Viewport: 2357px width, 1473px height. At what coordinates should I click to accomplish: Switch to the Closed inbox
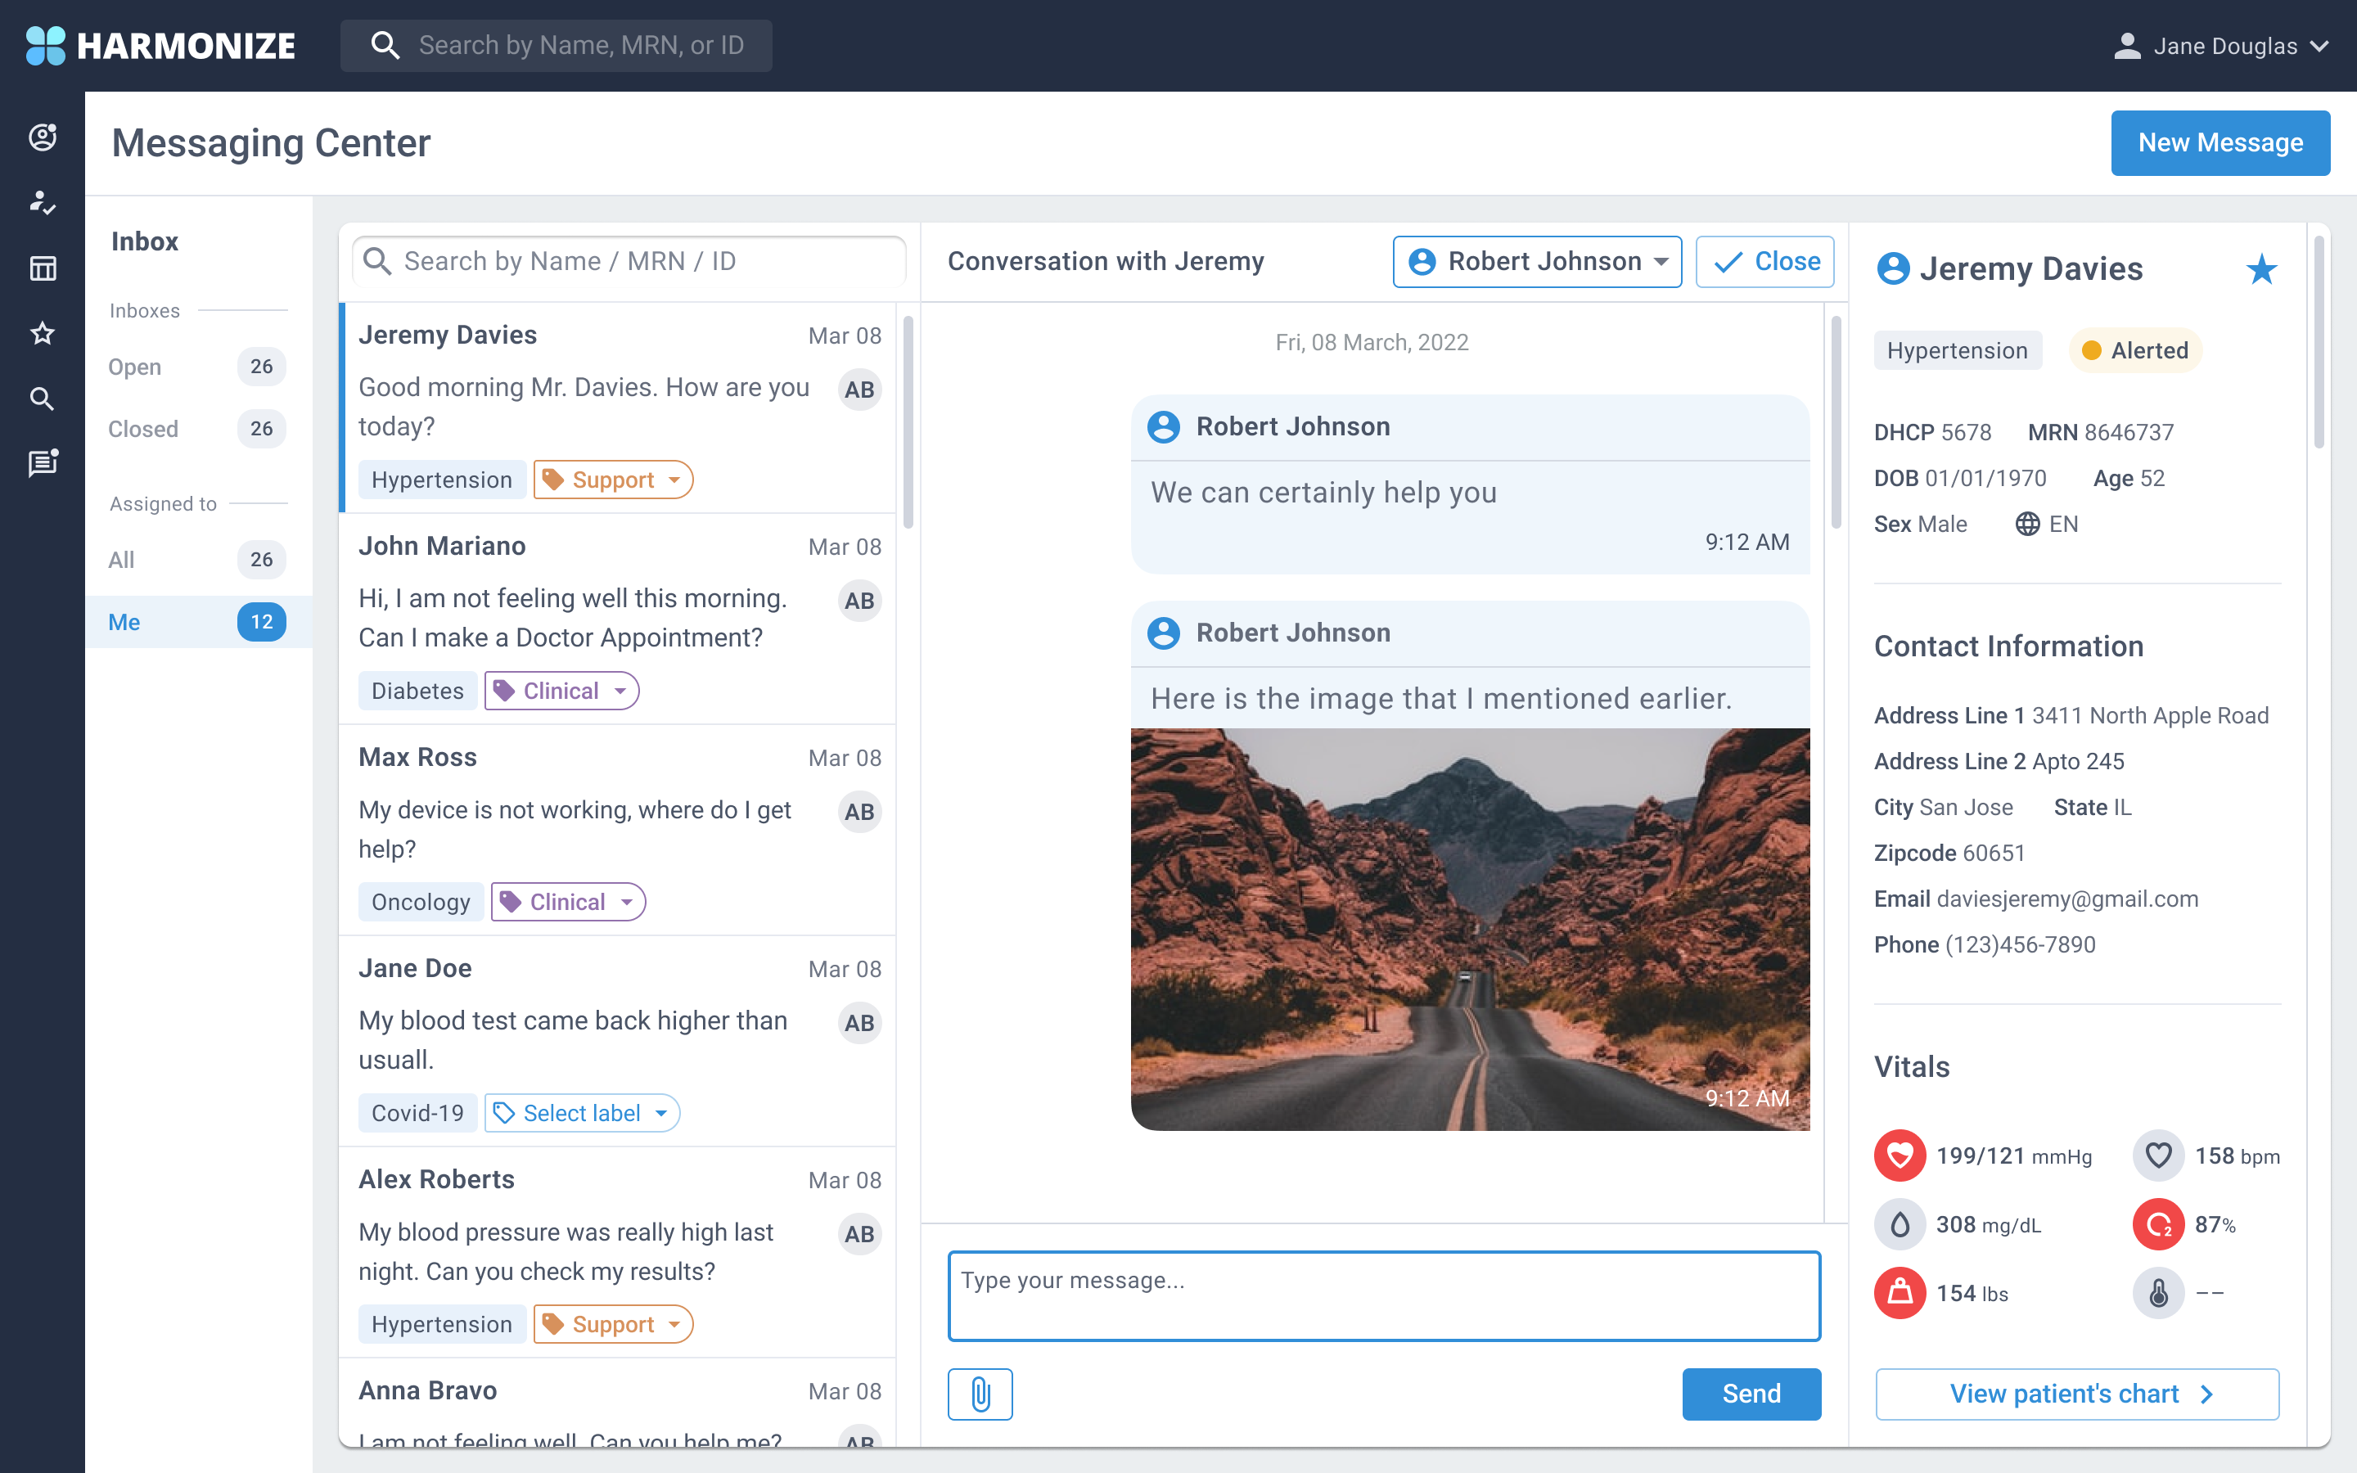pos(143,429)
